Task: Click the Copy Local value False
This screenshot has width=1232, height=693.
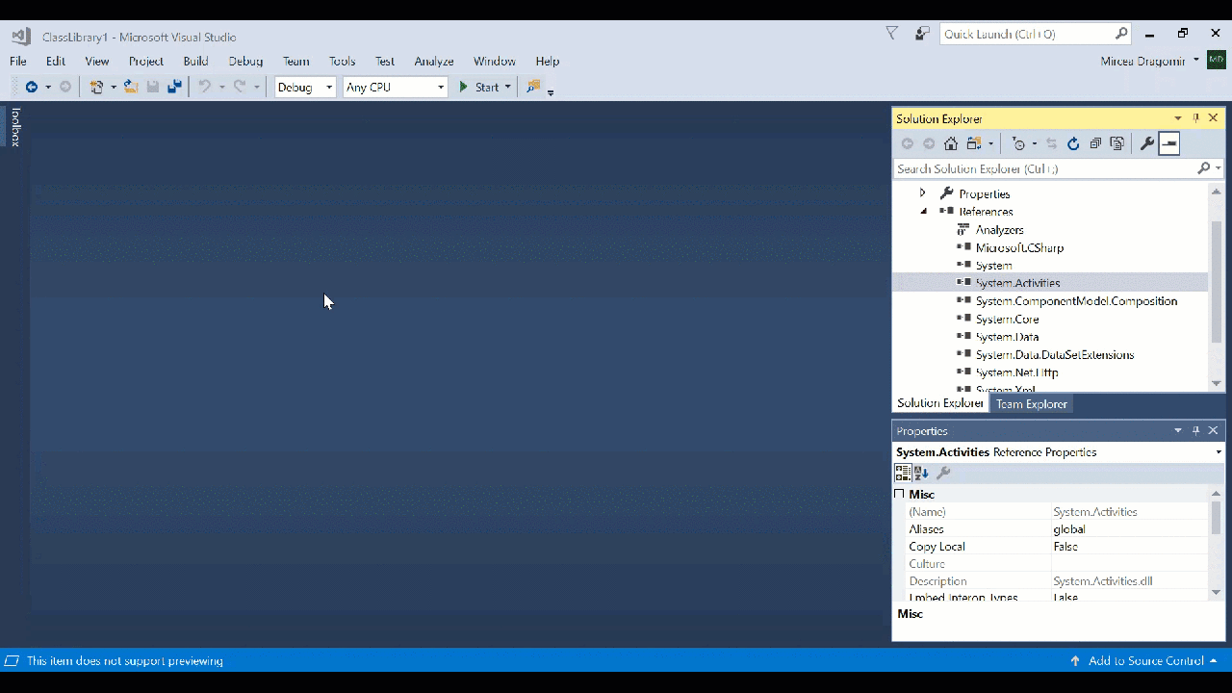Action: (x=1065, y=547)
